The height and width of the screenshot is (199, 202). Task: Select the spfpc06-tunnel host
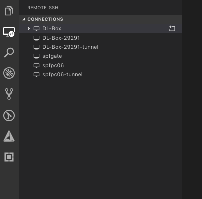[x=100, y=74]
